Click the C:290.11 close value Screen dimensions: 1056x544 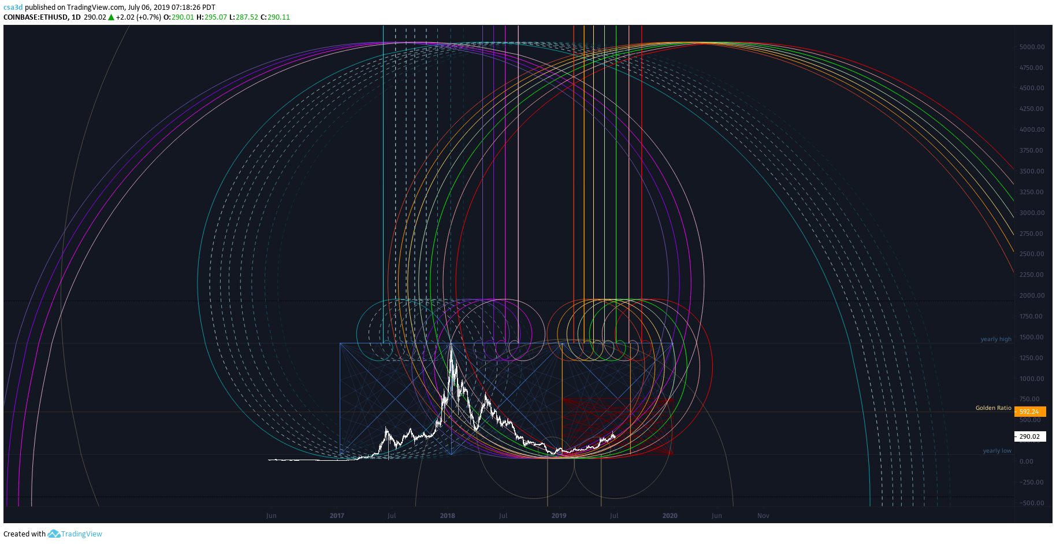276,17
